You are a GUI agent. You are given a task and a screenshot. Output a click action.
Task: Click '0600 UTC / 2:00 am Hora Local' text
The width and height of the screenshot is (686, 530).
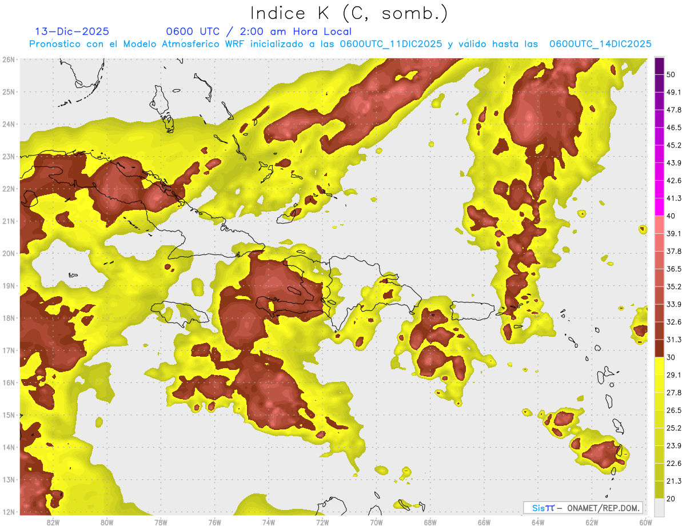coord(259,31)
